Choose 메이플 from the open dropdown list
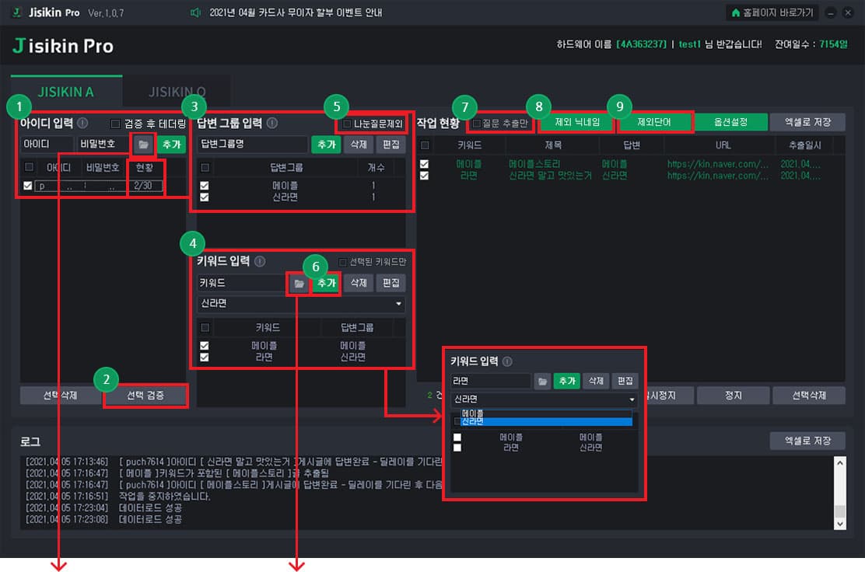This screenshot has height=572, width=865. pos(546,413)
